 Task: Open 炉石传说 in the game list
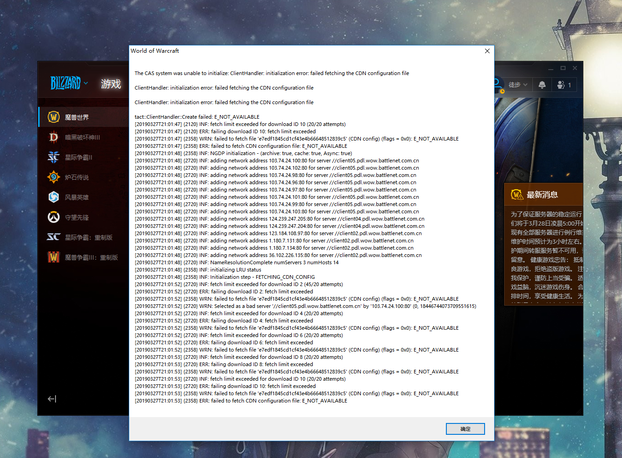point(77,177)
